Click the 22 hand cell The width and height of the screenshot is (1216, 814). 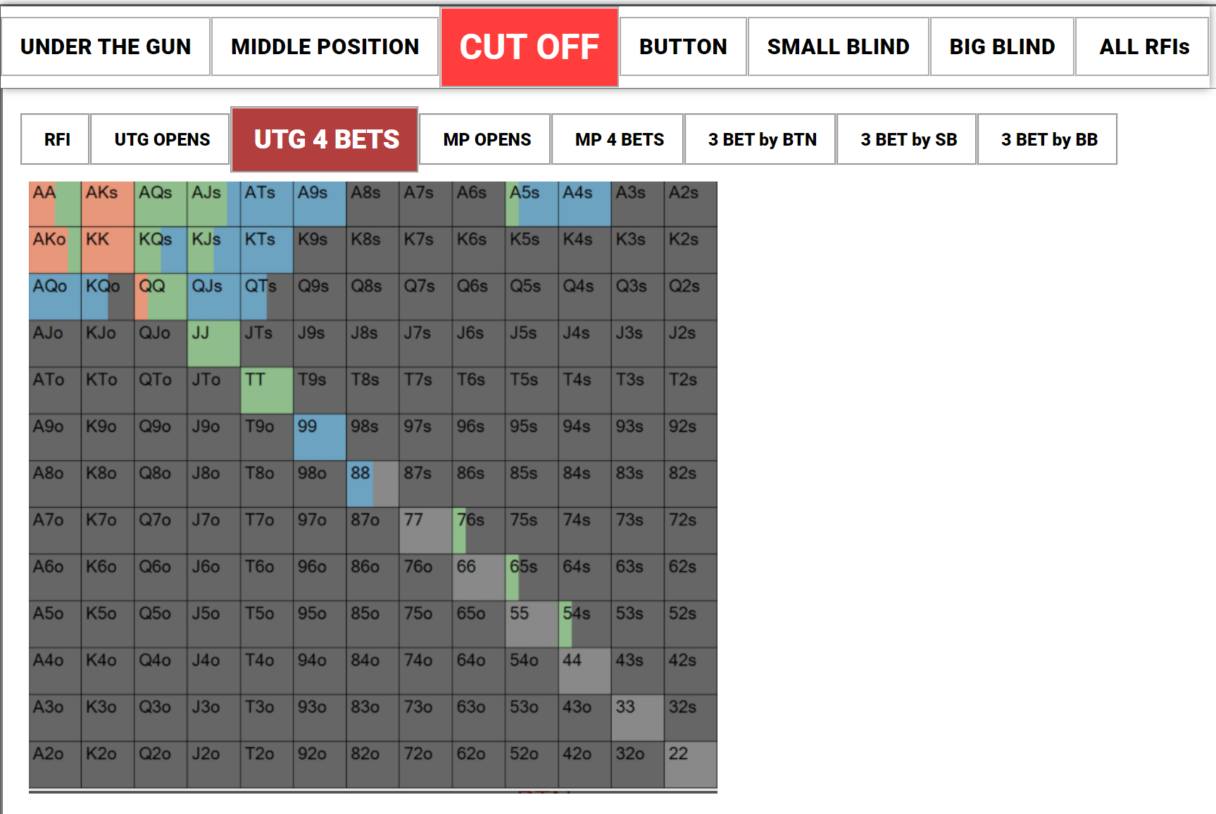click(691, 765)
